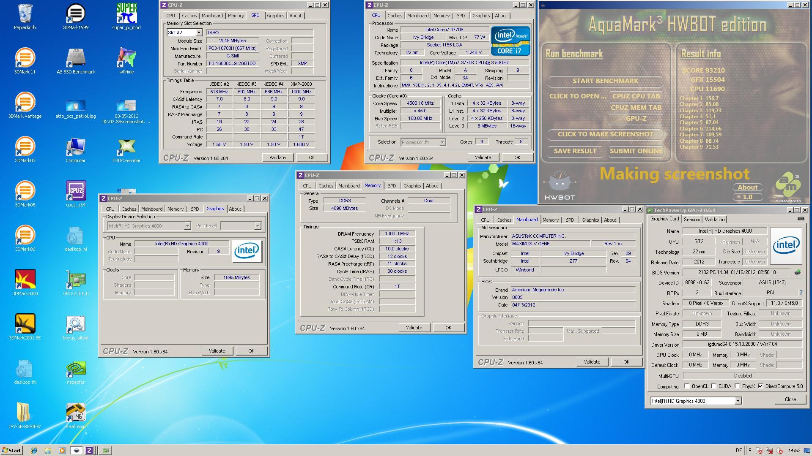The width and height of the screenshot is (812, 456).
Task: Click OK in the Mainboard CPU-Z window
Action: point(626,362)
